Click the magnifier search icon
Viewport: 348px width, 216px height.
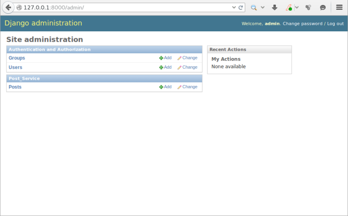(254, 8)
